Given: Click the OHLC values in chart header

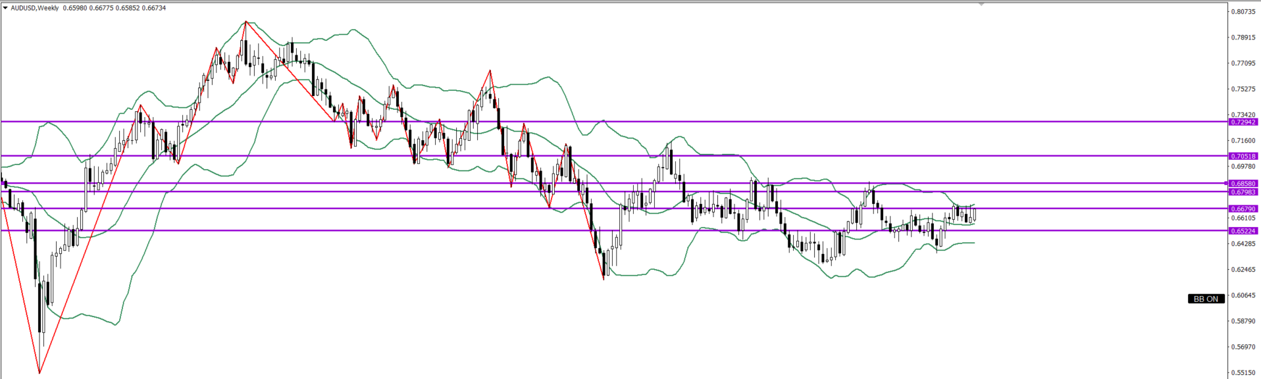Looking at the screenshot, I should click(114, 8).
